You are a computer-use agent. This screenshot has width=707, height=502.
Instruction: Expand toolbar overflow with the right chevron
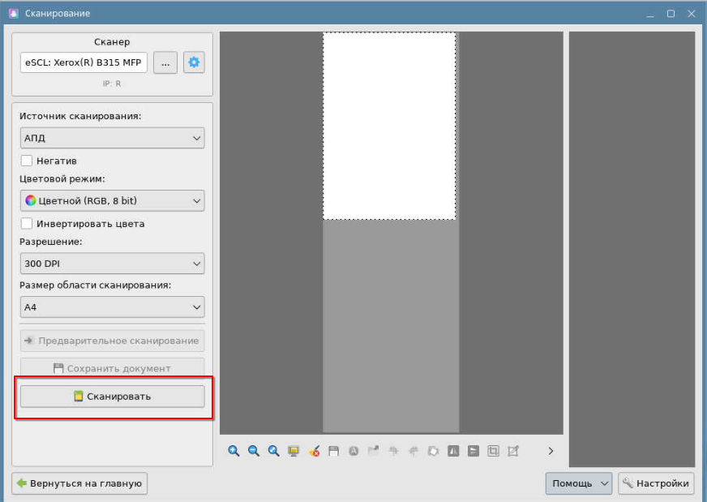[551, 451]
